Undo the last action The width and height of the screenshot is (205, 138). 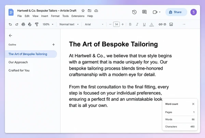10,24
